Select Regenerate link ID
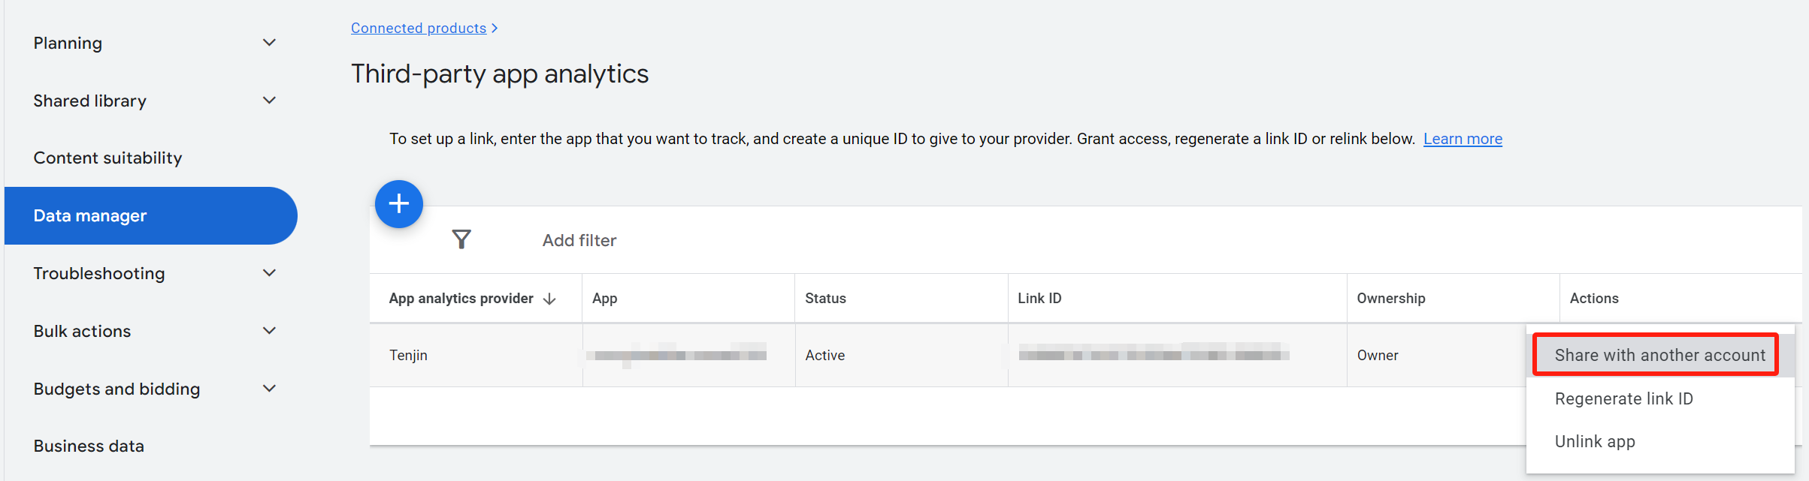 [1624, 398]
